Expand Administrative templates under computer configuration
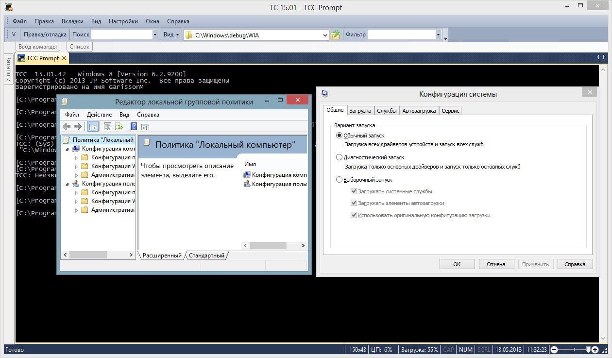This screenshot has width=612, height=358. (76, 175)
